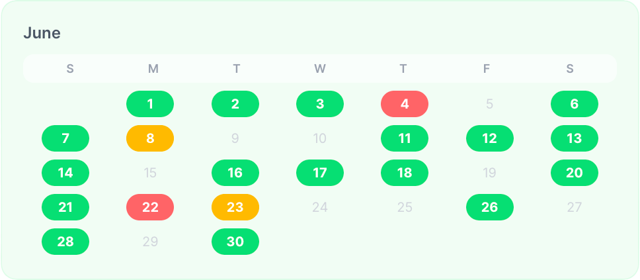The image size is (640, 280).
Task: Click the orange June 8 date
Action: (x=150, y=138)
